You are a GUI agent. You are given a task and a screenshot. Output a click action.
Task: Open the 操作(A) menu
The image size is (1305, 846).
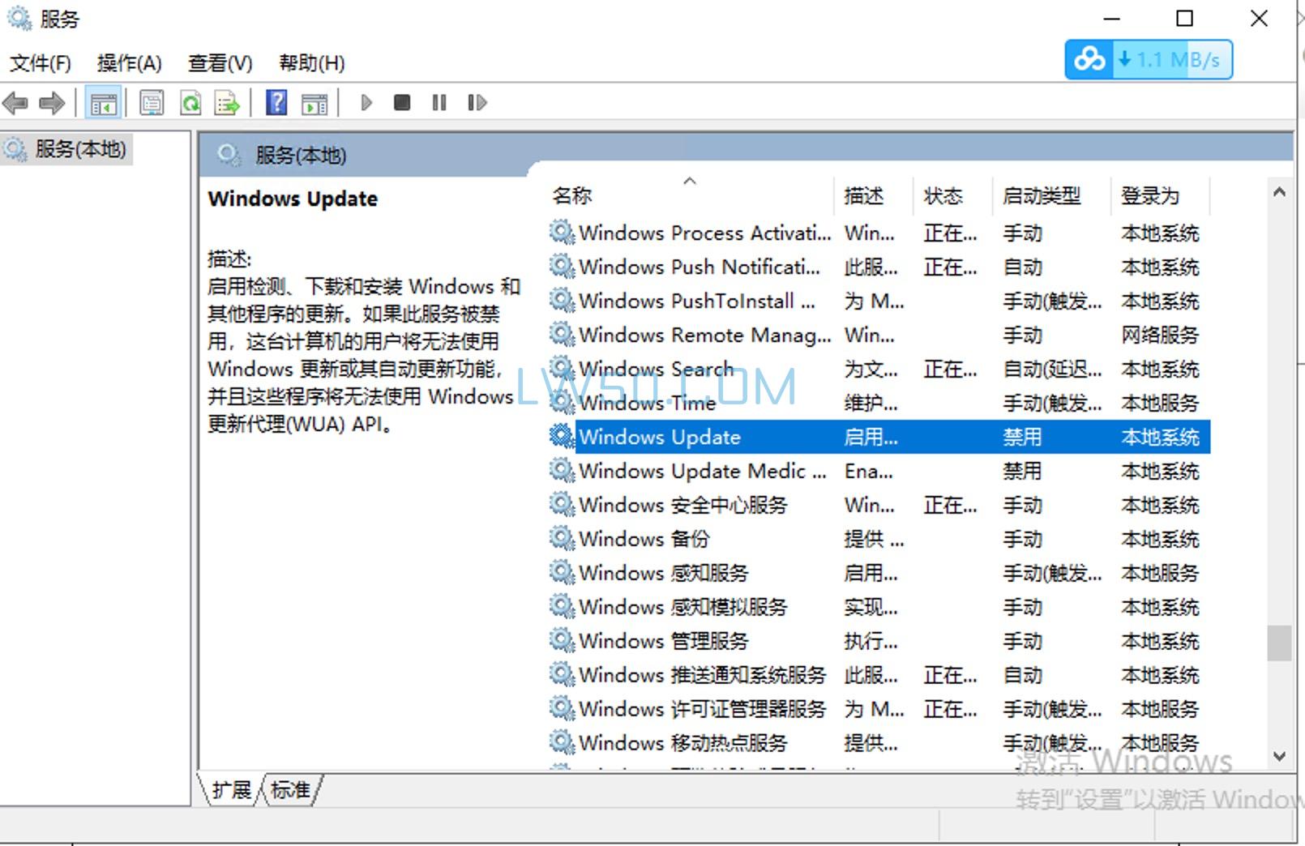point(129,63)
